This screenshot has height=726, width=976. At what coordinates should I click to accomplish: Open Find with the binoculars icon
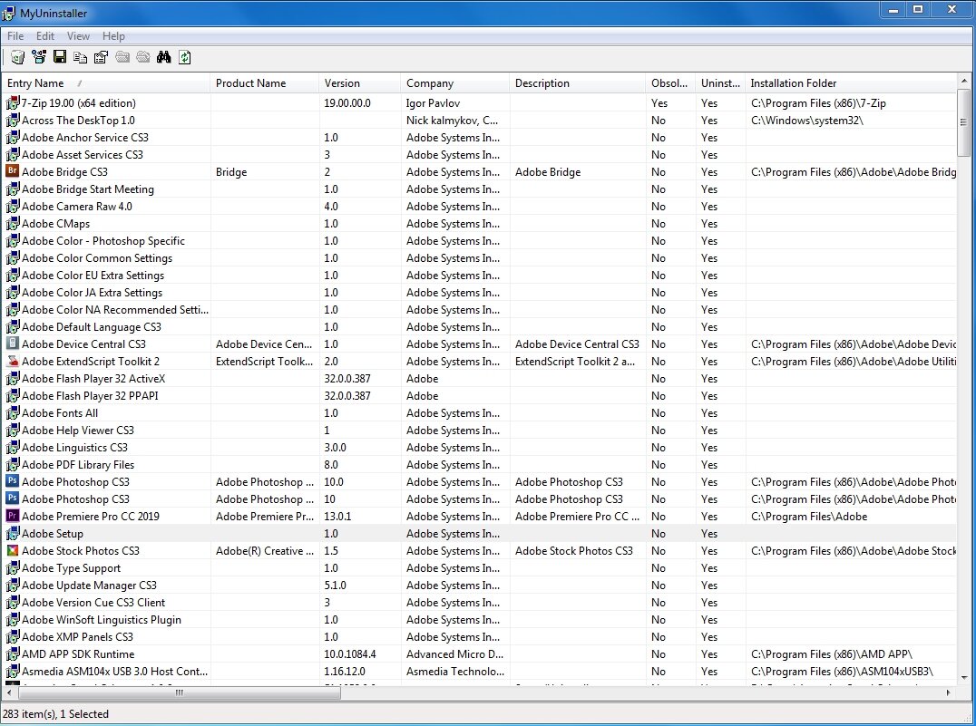pyautogui.click(x=163, y=57)
